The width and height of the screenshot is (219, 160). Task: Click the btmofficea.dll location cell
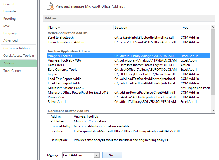point(144,38)
